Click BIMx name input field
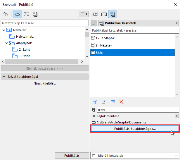The width and height of the screenshot is (180, 160). click(x=138, y=110)
